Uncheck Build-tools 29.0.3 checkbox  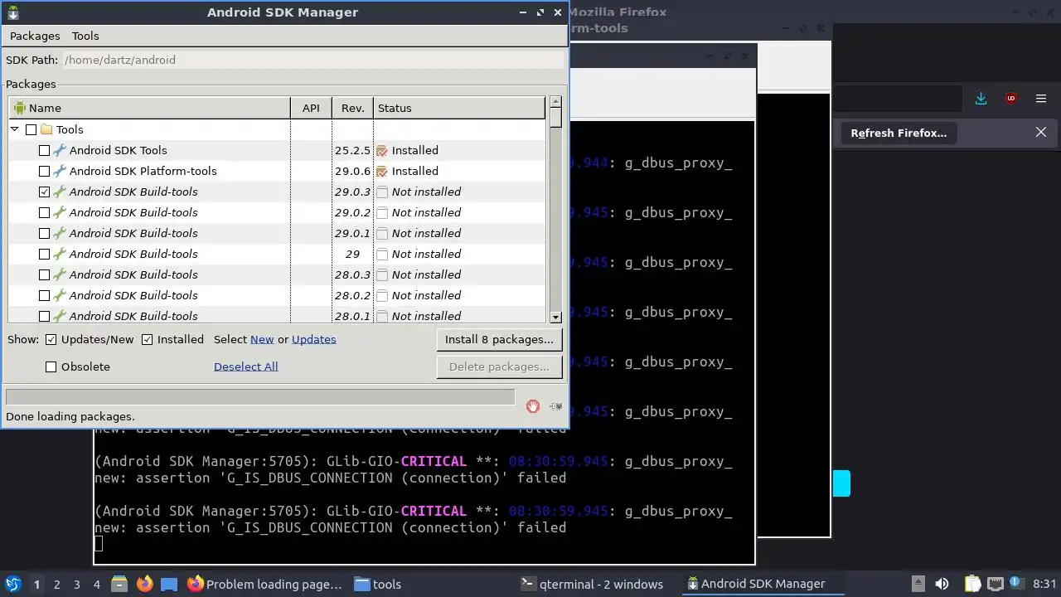(44, 192)
